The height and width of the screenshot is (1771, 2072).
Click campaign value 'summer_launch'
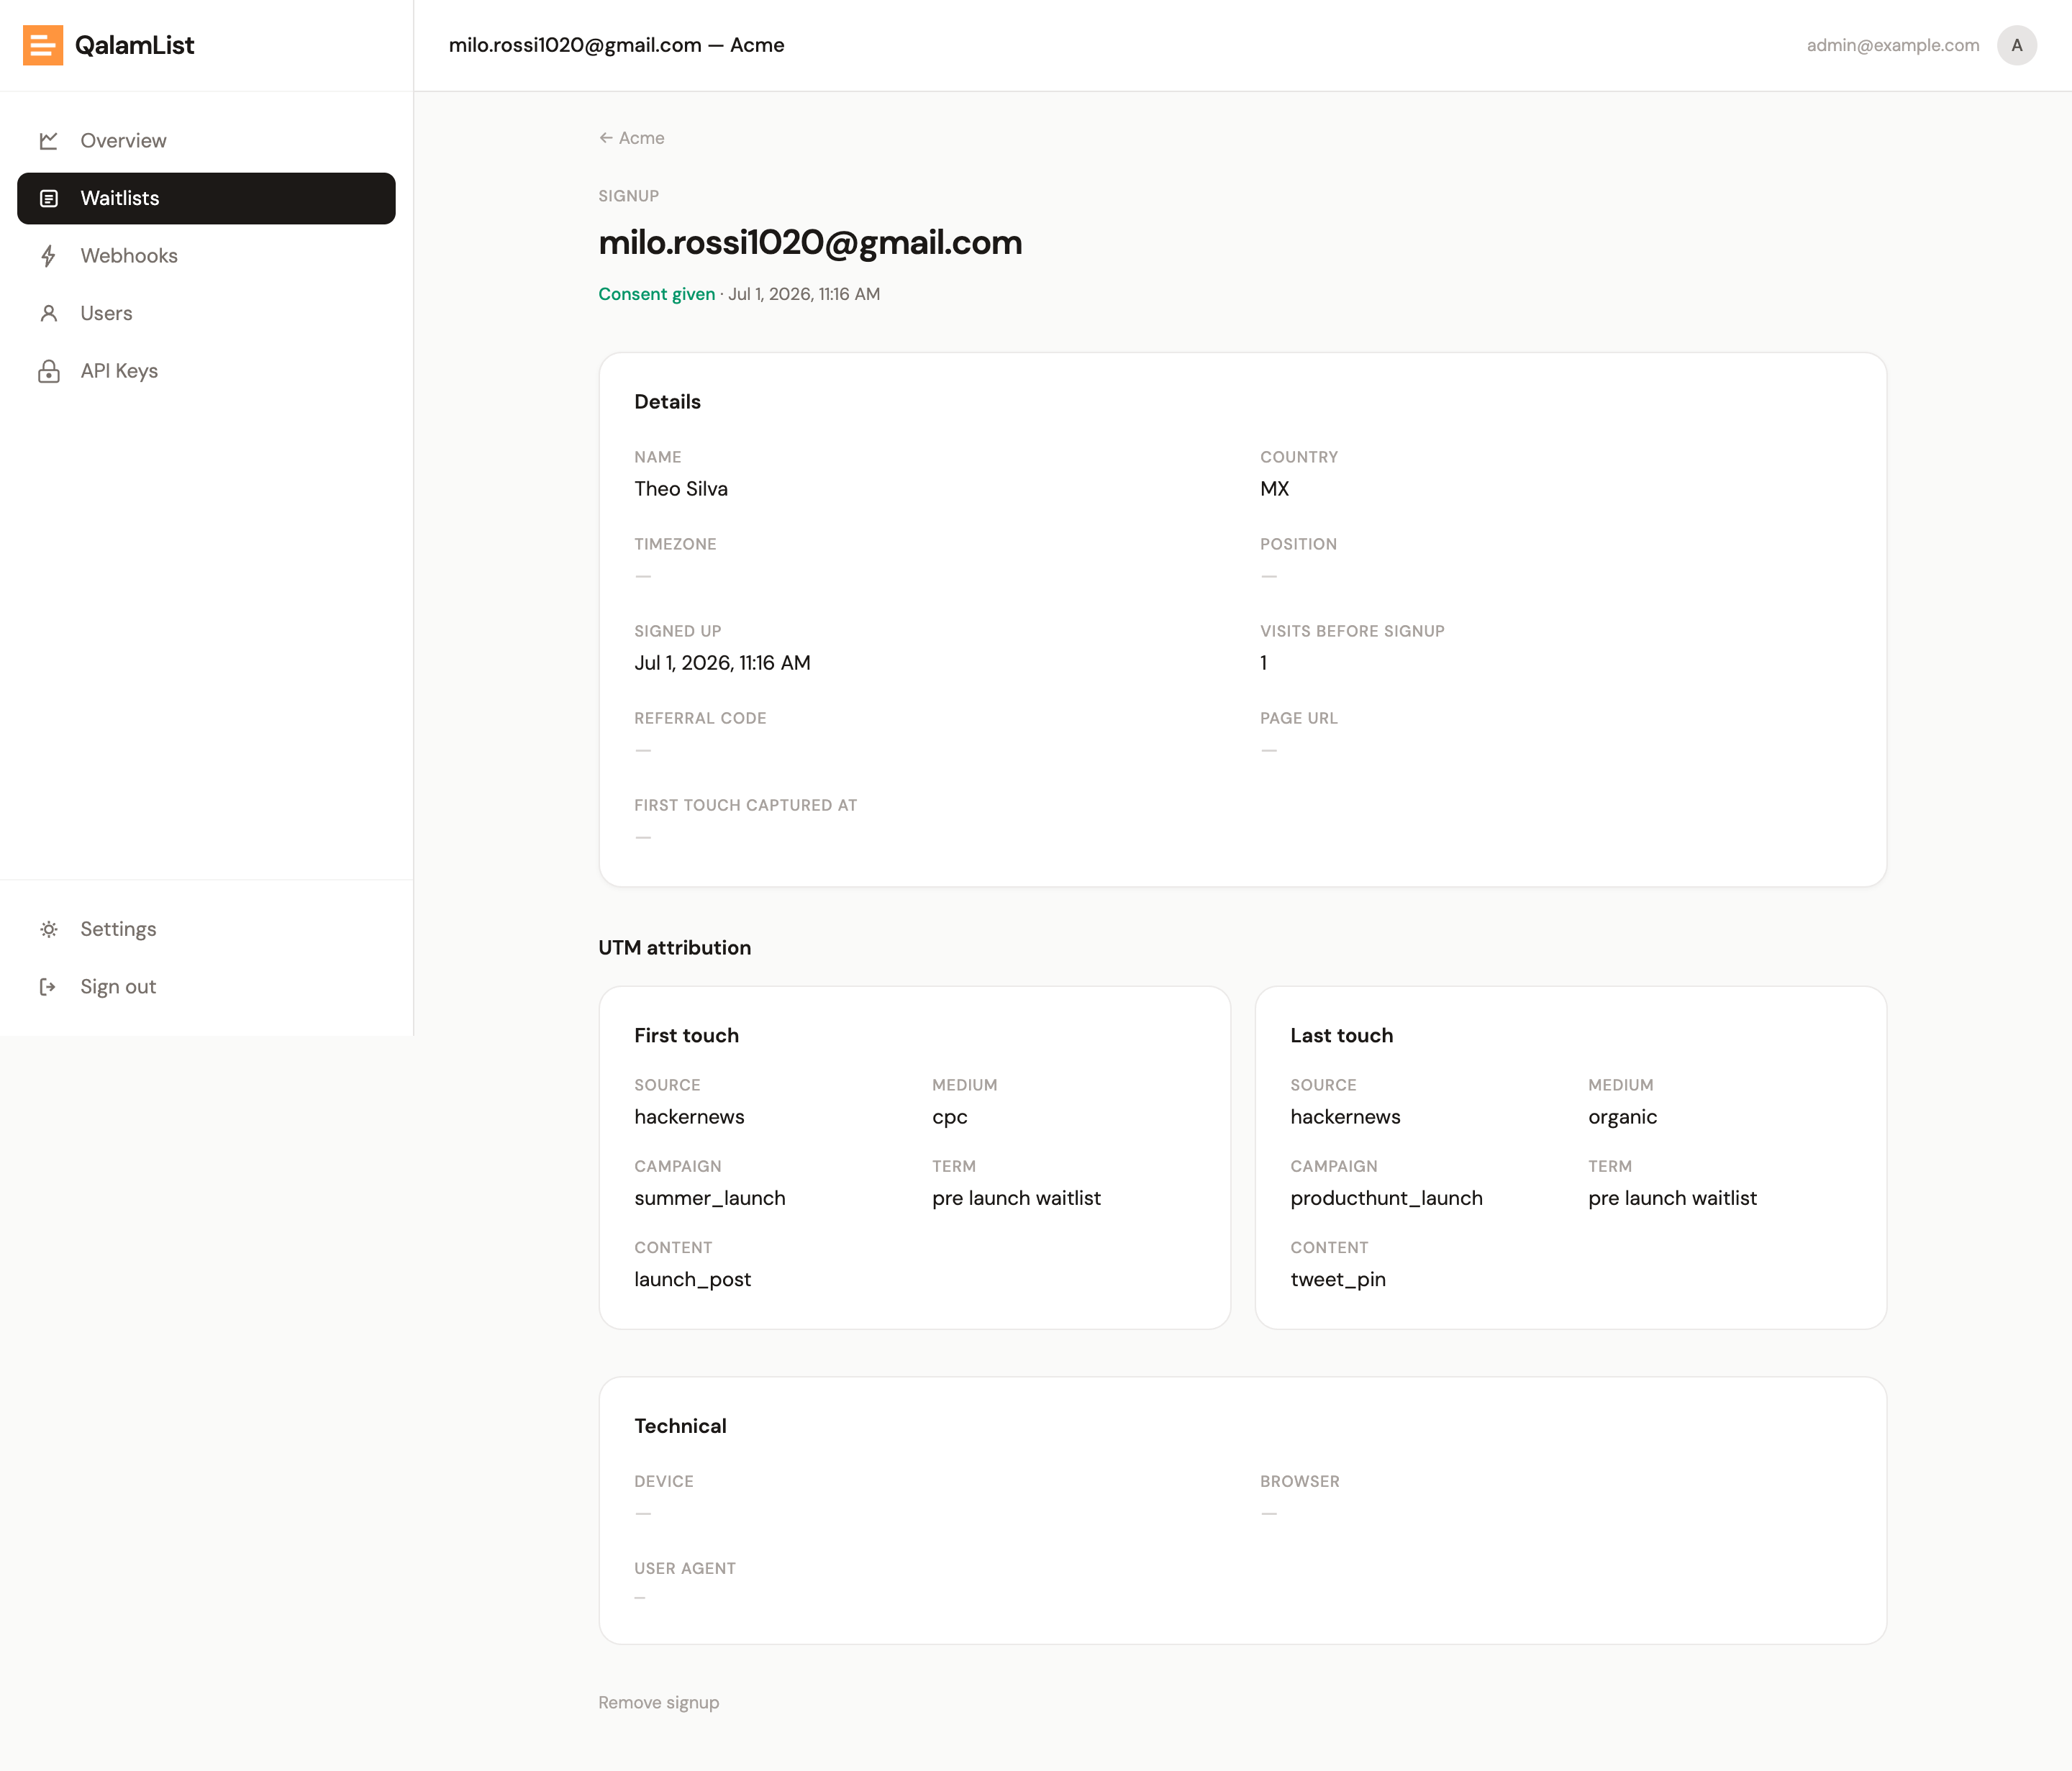[x=710, y=1198]
